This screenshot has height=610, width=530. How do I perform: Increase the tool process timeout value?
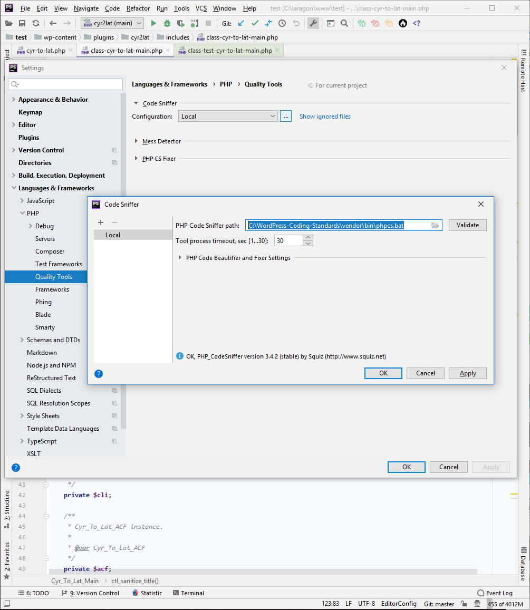point(308,237)
